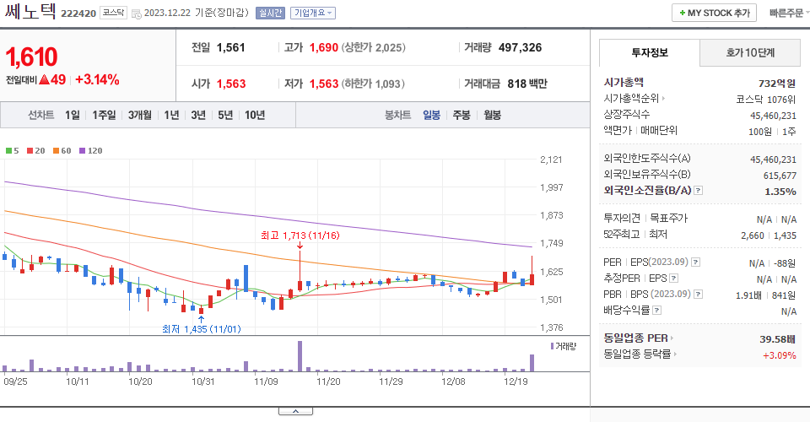Image resolution: width=810 pixels, height=422 pixels.
Task: Click the red 20-day moving average swatch
Action: [x=30, y=151]
